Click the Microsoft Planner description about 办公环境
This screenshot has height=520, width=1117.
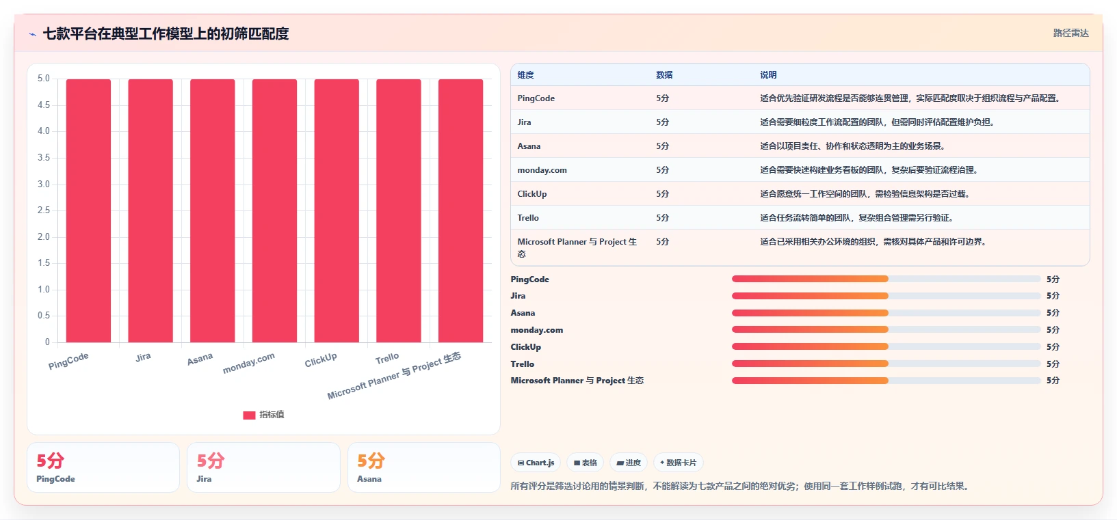point(874,242)
